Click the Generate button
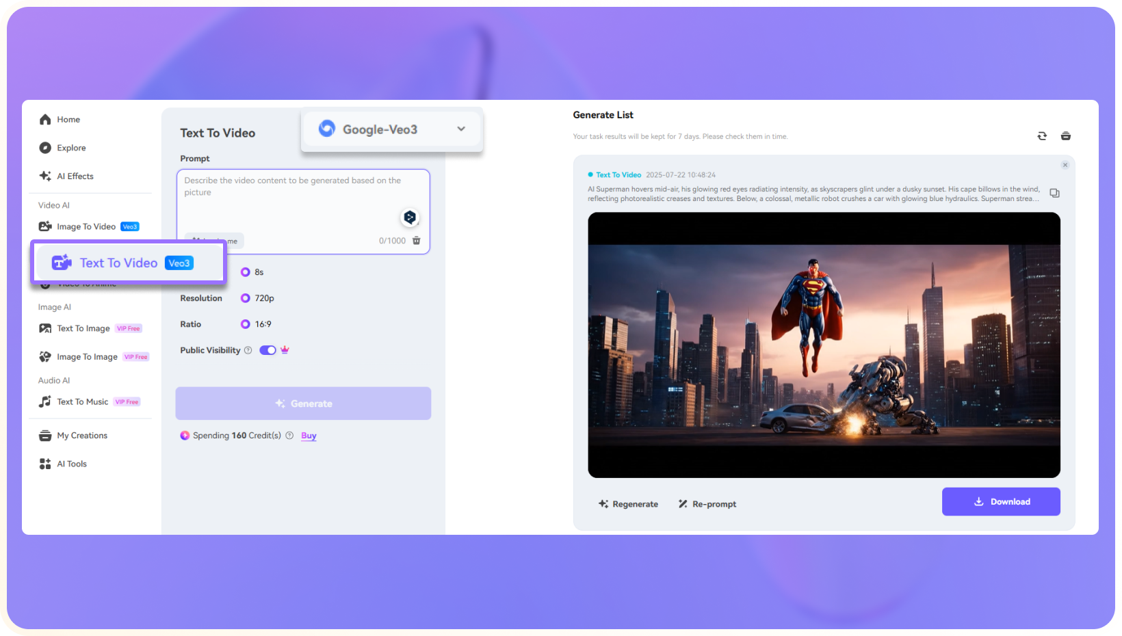Viewport: 1122px width, 636px height. [303, 403]
